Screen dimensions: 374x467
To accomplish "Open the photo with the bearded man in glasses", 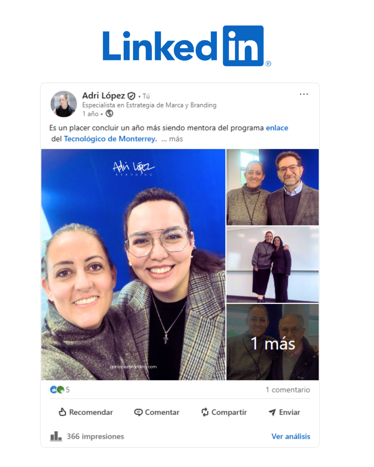I will pos(273,187).
